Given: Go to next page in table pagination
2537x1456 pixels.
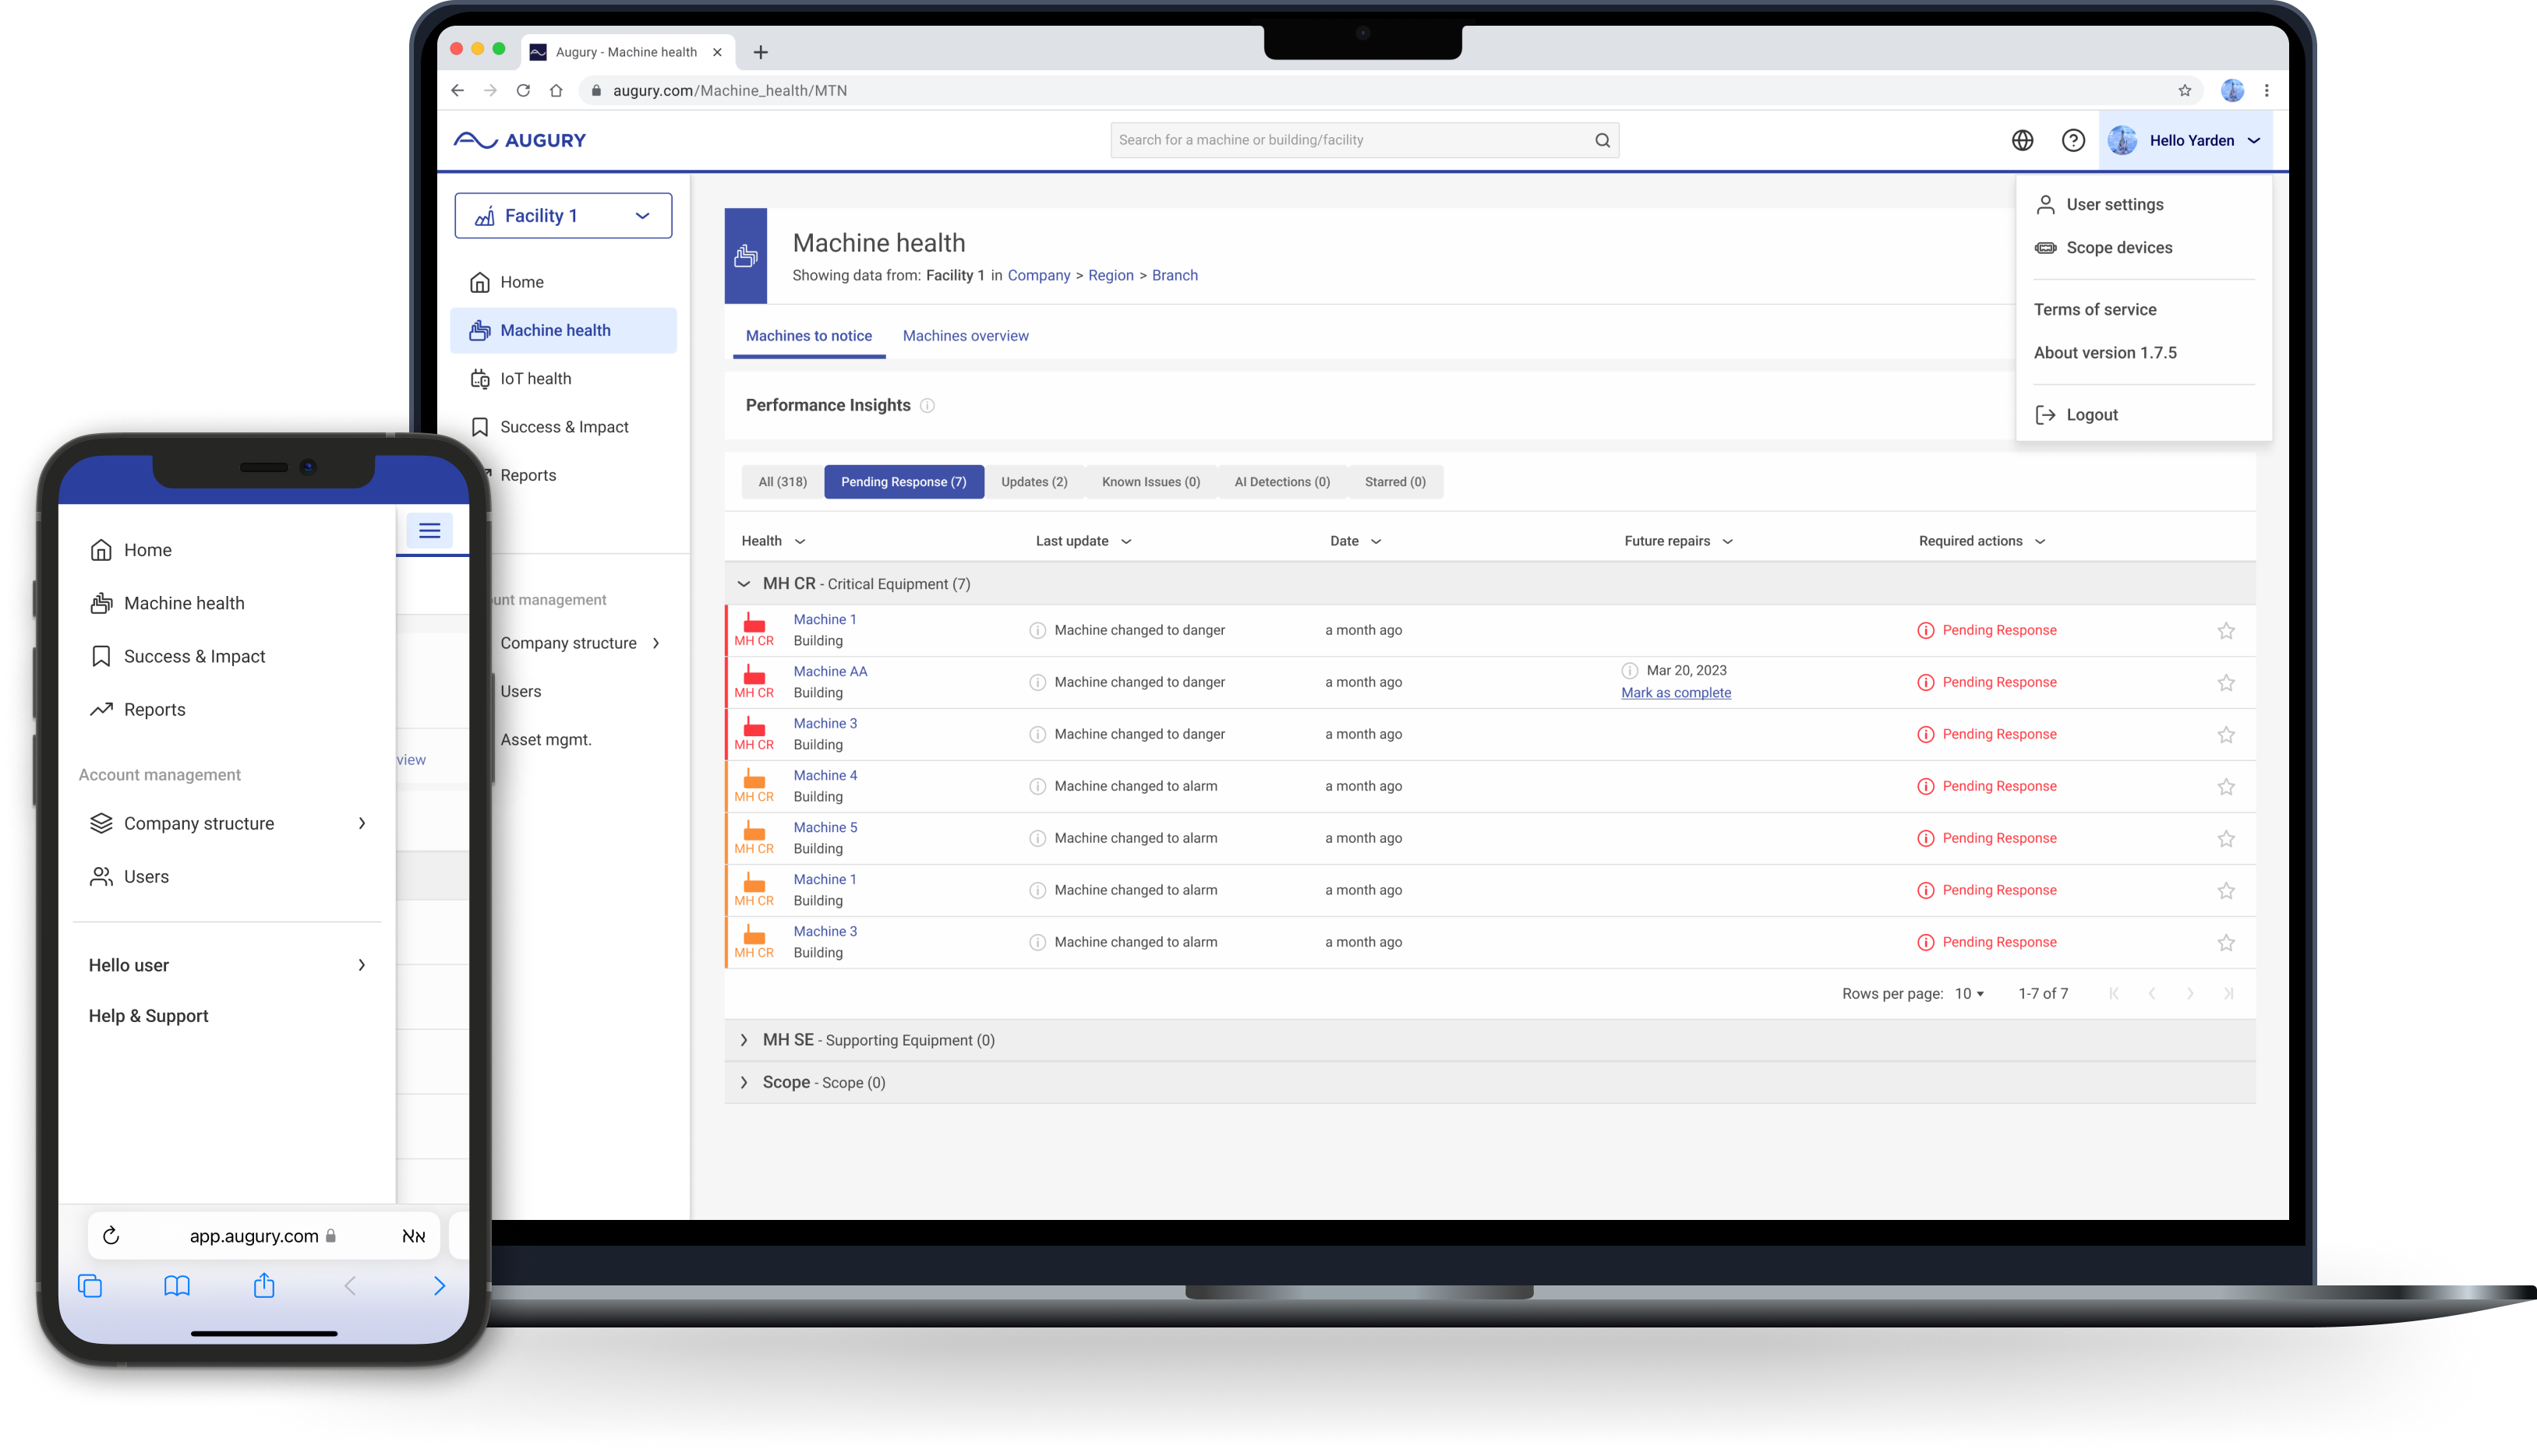Looking at the screenshot, I should point(2190,993).
